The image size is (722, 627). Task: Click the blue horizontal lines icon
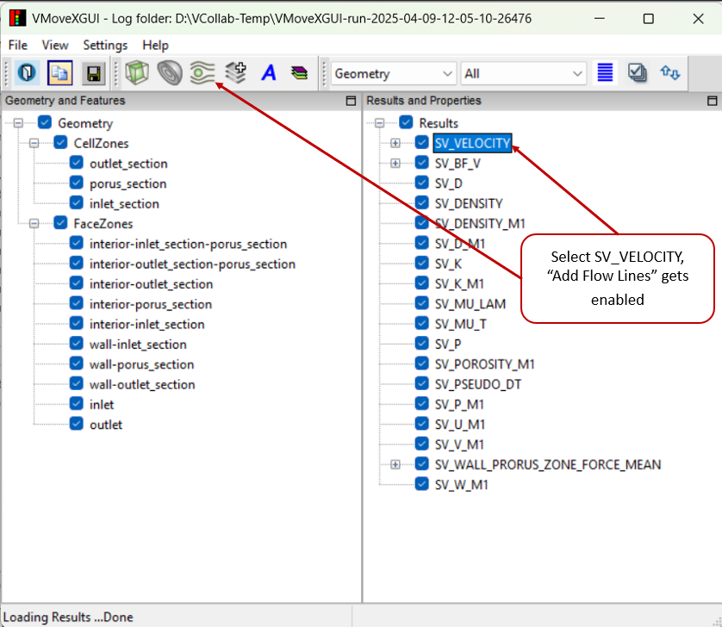(605, 72)
